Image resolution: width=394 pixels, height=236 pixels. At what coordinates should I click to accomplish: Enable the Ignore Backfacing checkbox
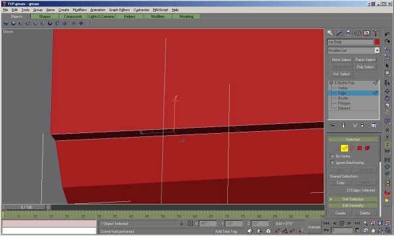332,163
